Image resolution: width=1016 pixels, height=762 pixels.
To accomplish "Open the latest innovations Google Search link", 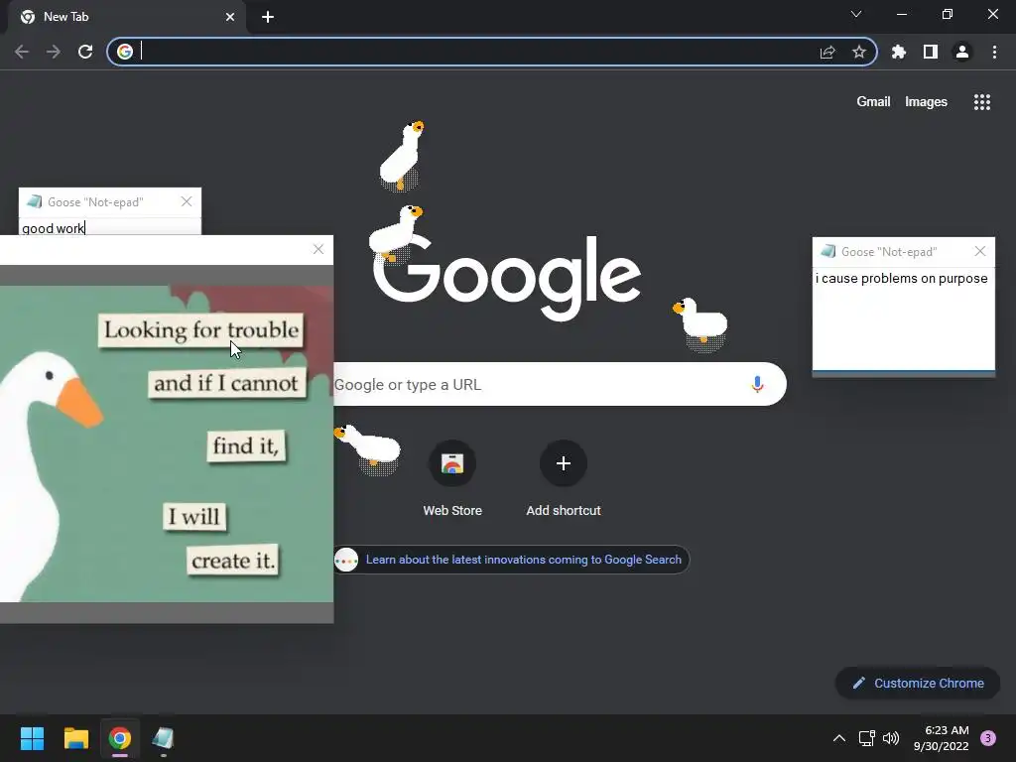I will coord(524,560).
